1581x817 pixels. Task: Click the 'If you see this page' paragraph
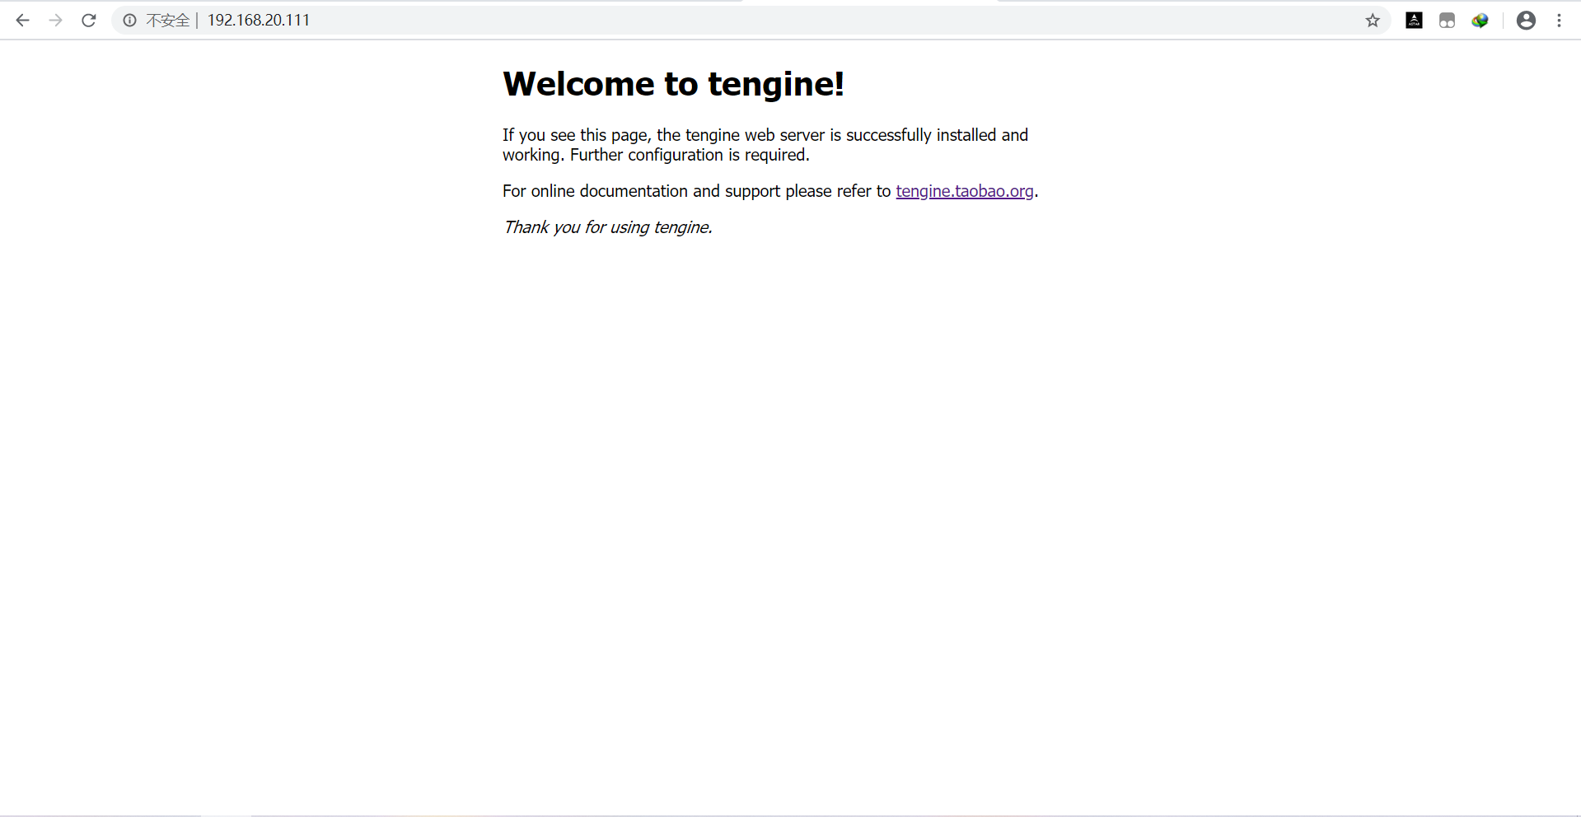click(765, 145)
